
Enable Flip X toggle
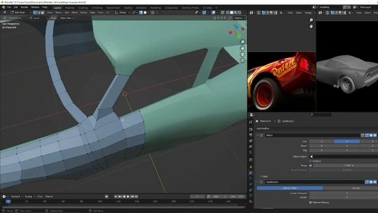point(321,150)
